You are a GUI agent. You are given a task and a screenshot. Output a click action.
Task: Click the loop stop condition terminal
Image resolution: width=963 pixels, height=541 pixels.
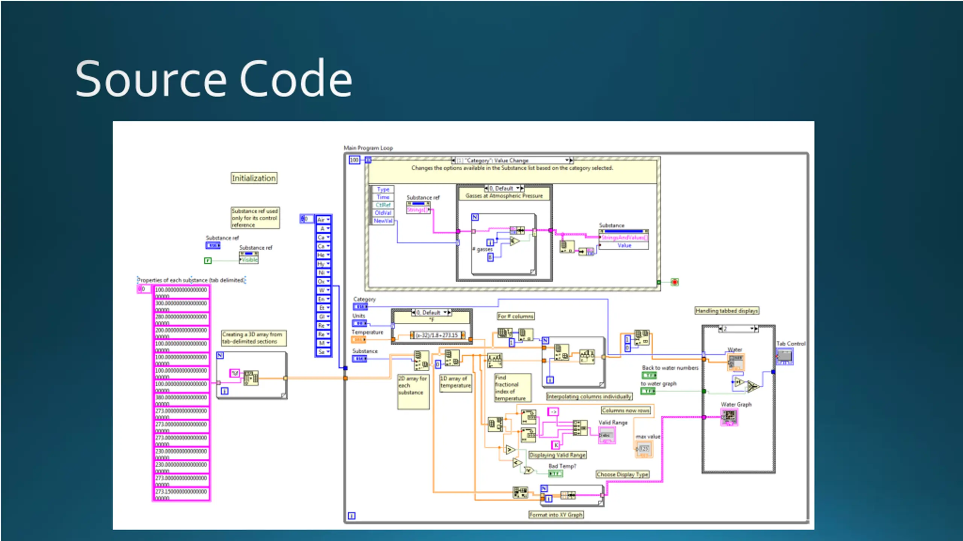[x=675, y=282]
